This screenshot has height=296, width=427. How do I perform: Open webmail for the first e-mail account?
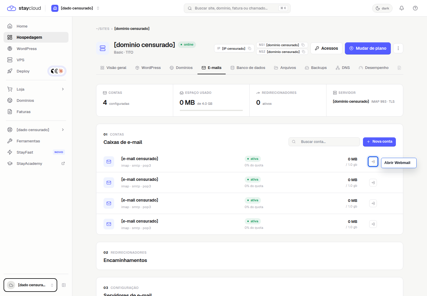(x=373, y=162)
